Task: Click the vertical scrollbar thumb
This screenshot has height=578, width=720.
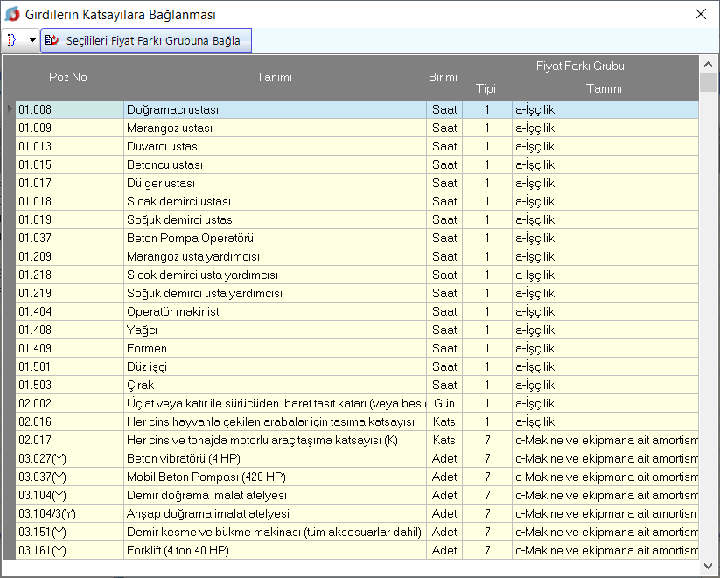Action: pyautogui.click(x=708, y=83)
